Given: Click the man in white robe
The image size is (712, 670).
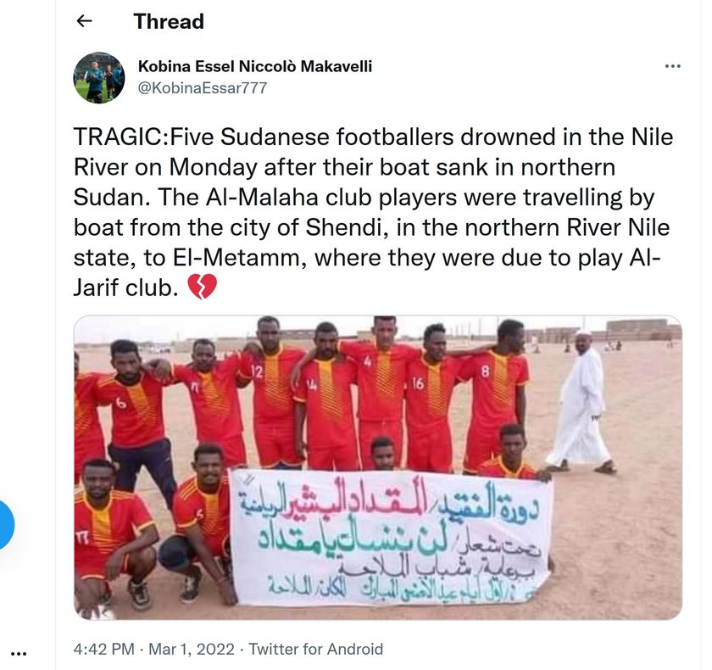Looking at the screenshot, I should (581, 403).
